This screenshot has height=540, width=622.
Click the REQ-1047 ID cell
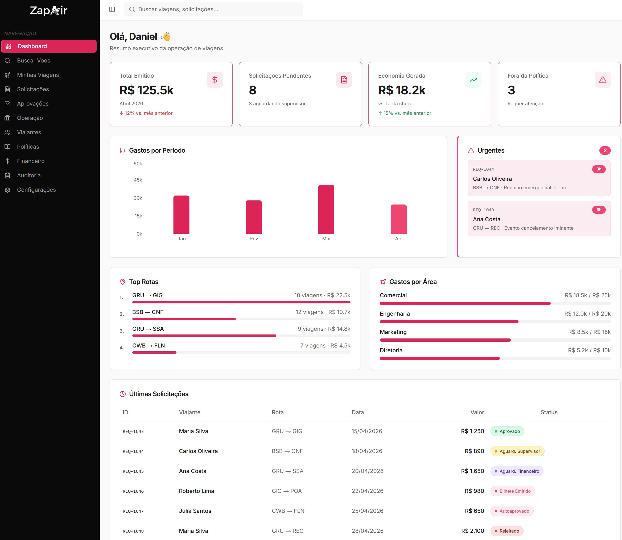(133, 511)
